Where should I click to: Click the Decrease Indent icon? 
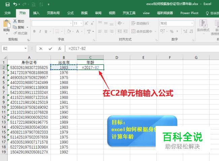[120, 31]
